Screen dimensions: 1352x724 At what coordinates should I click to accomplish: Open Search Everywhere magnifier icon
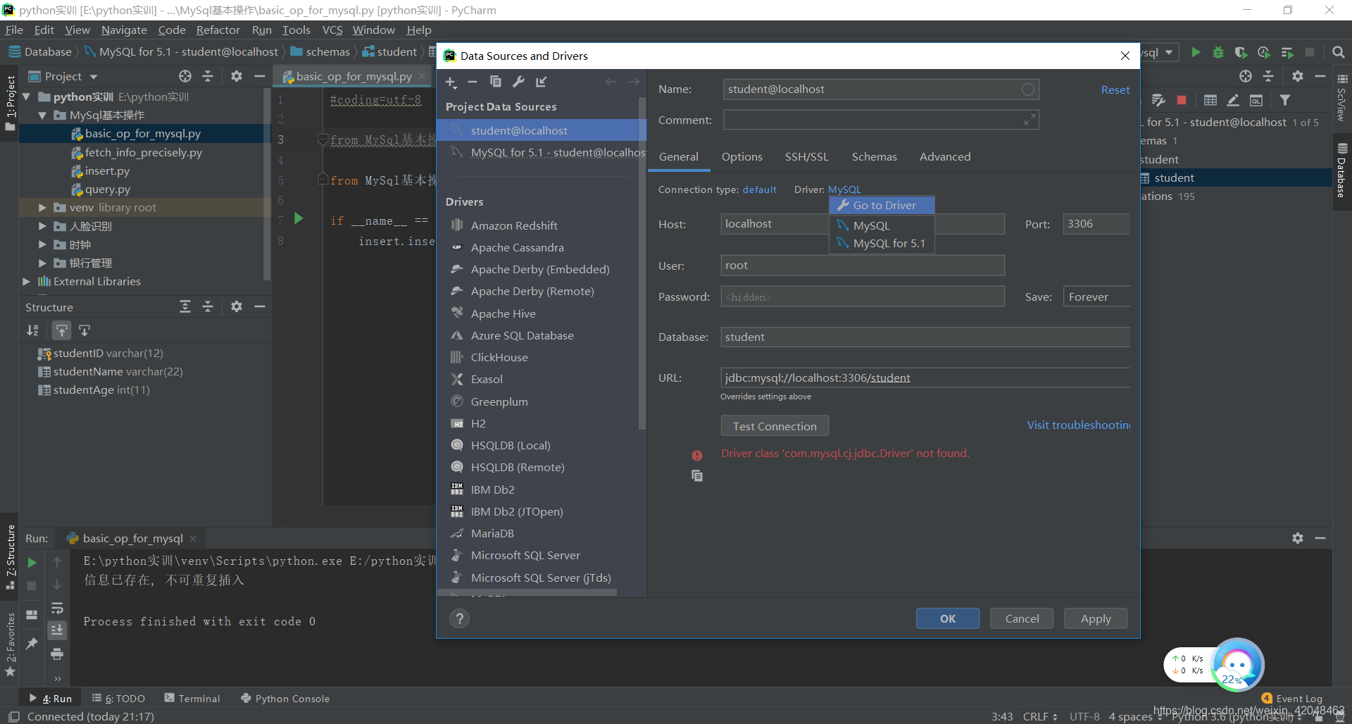coord(1339,52)
